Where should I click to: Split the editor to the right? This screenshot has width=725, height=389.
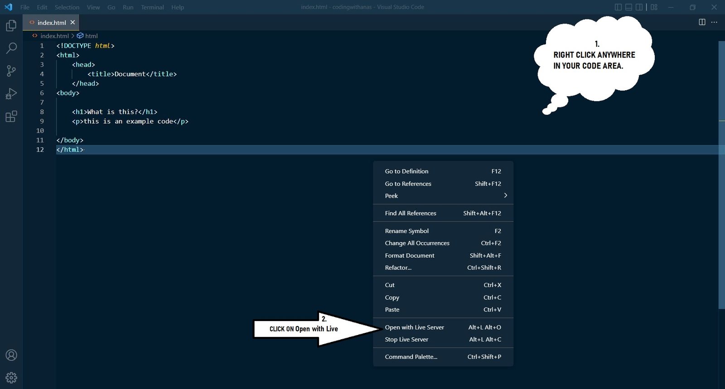pos(702,22)
